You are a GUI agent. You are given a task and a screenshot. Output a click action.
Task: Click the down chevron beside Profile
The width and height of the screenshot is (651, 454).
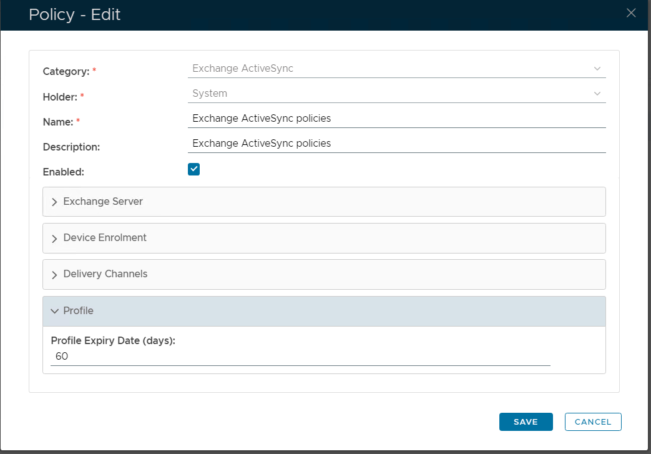[x=55, y=311]
